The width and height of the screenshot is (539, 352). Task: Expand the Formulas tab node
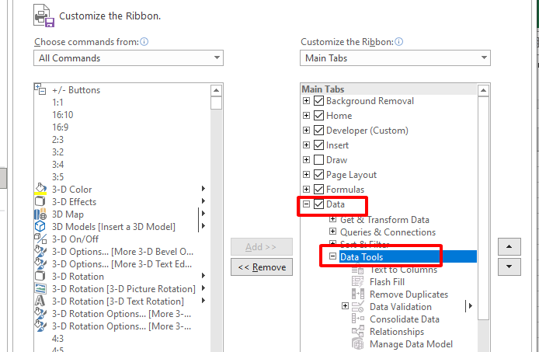tap(306, 190)
